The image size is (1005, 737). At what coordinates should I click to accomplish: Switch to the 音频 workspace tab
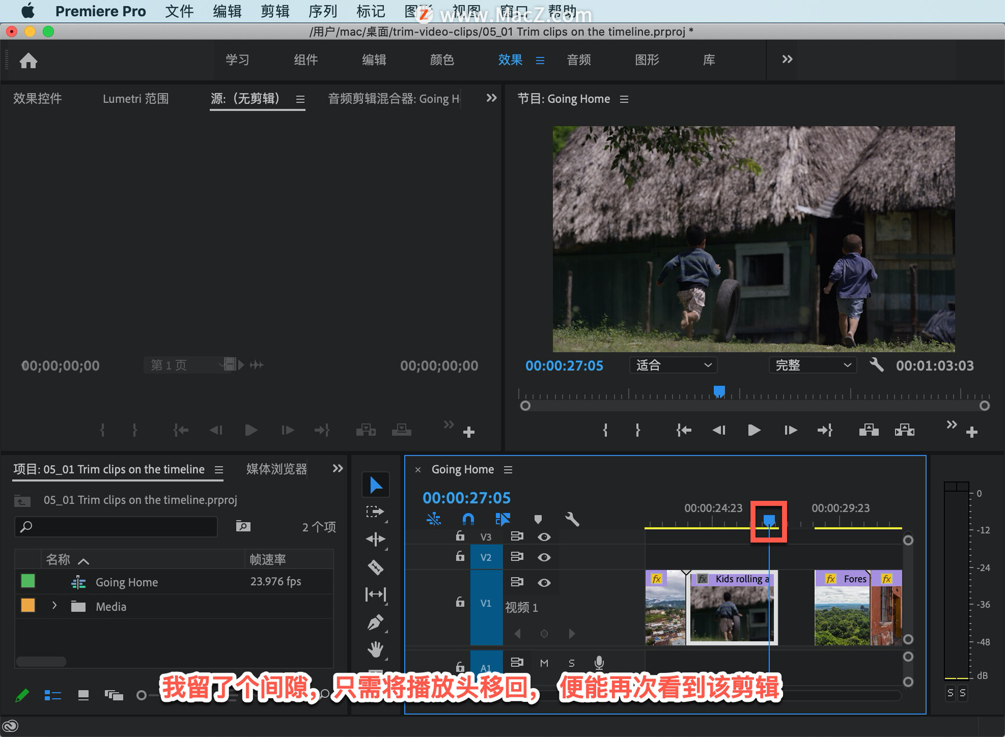pyautogui.click(x=578, y=60)
